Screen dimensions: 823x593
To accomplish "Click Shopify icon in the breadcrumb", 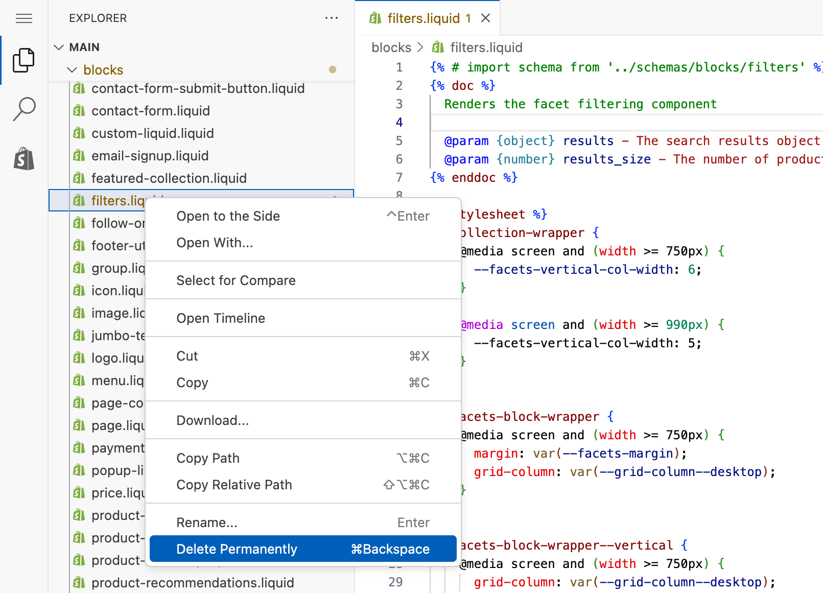I will tap(438, 47).
